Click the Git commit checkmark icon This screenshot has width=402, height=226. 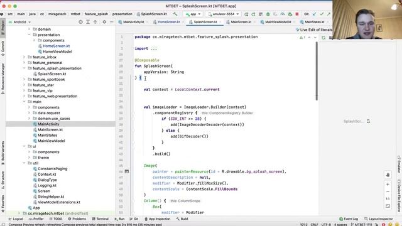tap(322, 14)
